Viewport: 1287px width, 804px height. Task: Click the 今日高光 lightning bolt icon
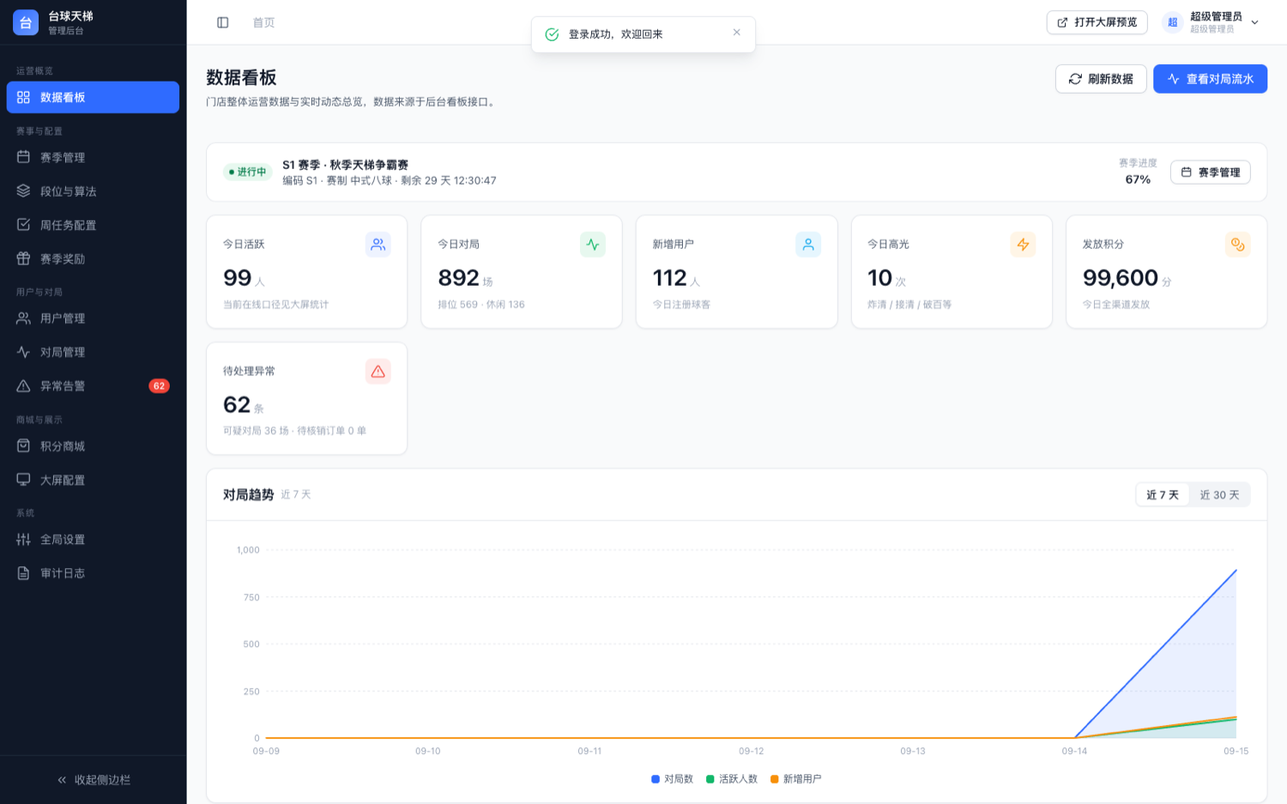pyautogui.click(x=1023, y=245)
